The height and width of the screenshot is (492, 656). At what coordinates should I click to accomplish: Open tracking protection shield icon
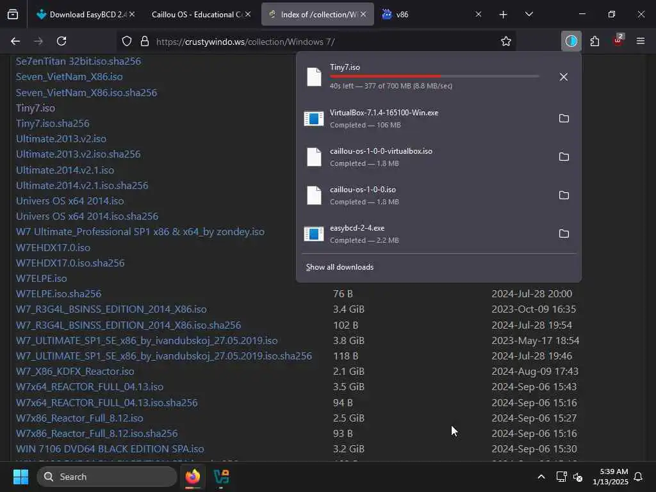coord(127,41)
